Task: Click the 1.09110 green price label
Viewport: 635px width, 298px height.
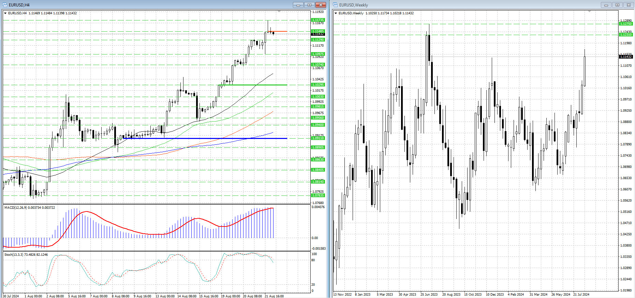Action: [318, 138]
